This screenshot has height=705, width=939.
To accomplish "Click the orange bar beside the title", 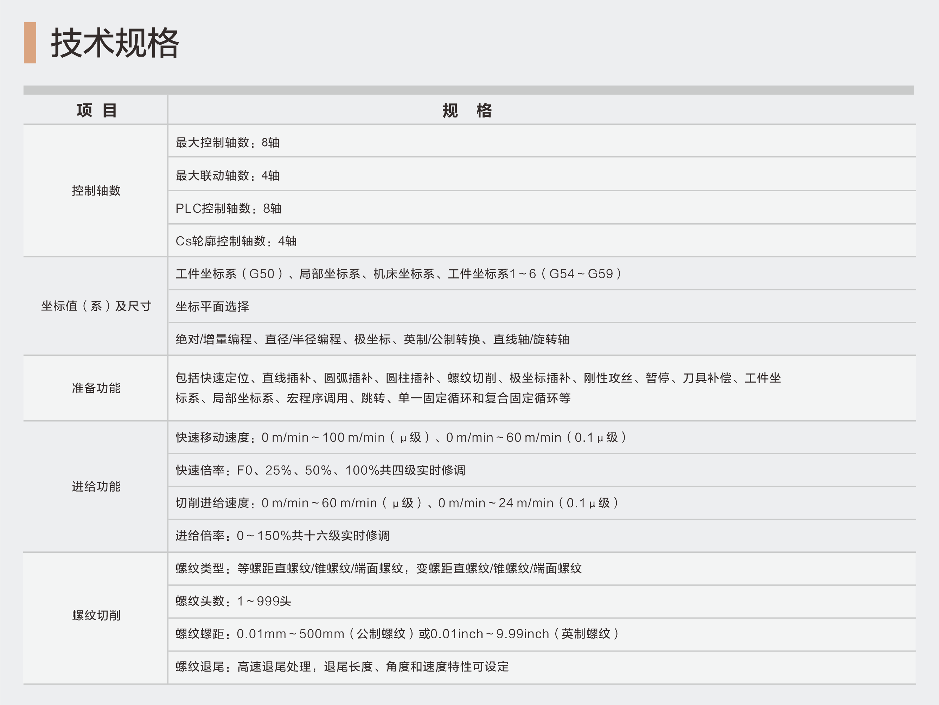I will [30, 43].
